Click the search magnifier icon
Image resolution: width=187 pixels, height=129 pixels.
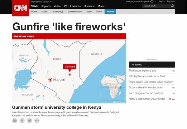pos(172,6)
